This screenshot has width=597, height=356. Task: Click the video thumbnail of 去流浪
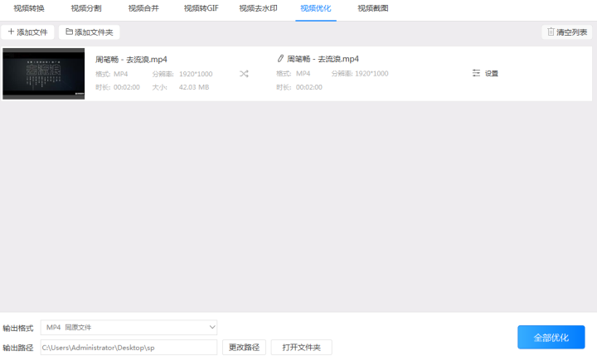pyautogui.click(x=43, y=74)
